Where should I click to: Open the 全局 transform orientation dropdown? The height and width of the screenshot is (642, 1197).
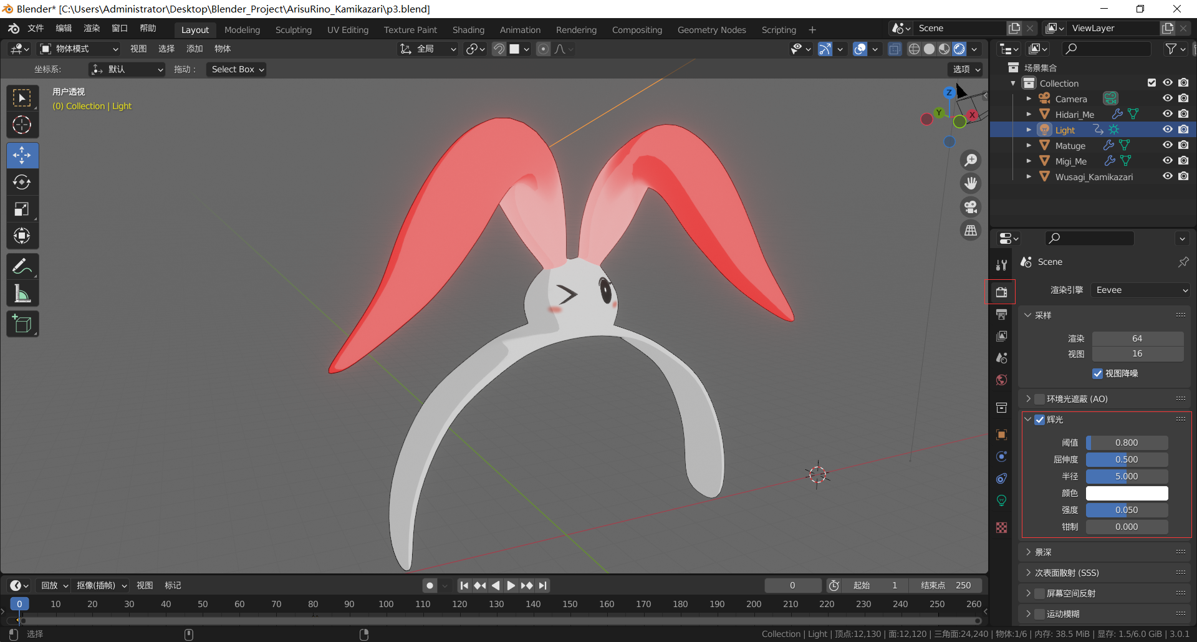(x=428, y=49)
